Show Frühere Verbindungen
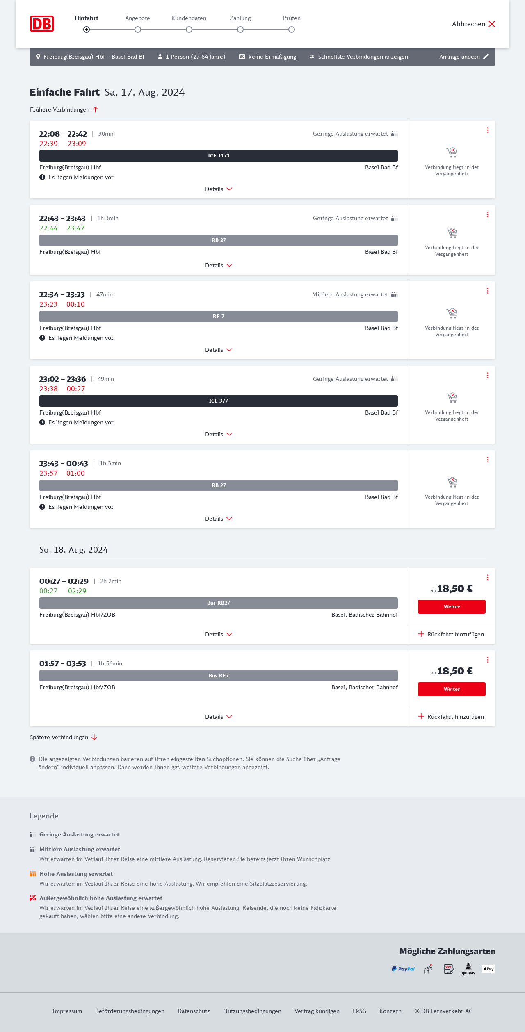The image size is (525, 1032). pos(64,109)
